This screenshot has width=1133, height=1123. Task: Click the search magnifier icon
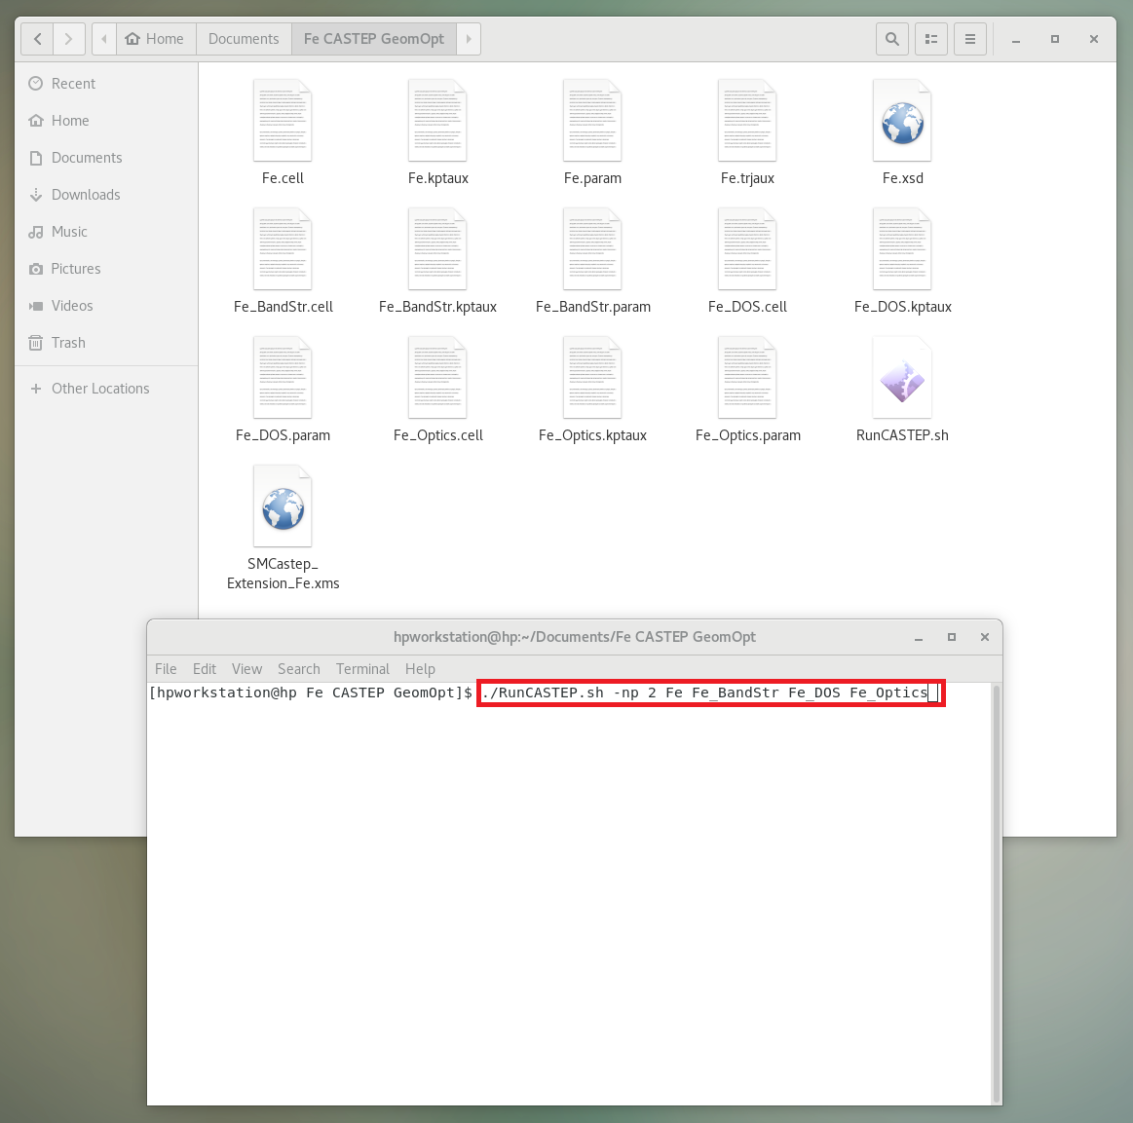891,39
